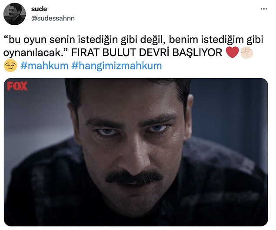Open the three-dot more options menu
This screenshot has height=230, width=276.
(264, 9)
